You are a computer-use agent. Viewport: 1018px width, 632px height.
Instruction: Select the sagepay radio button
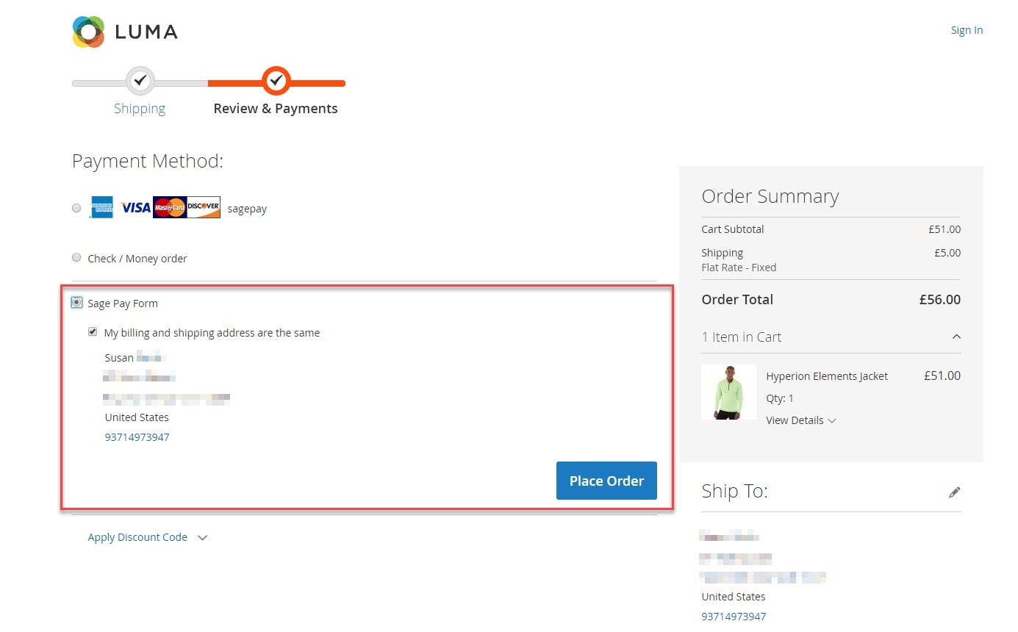point(76,208)
